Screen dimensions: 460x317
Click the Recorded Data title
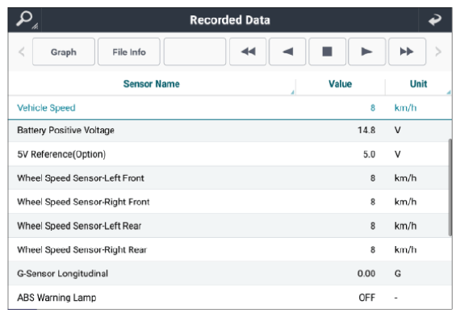[230, 20]
